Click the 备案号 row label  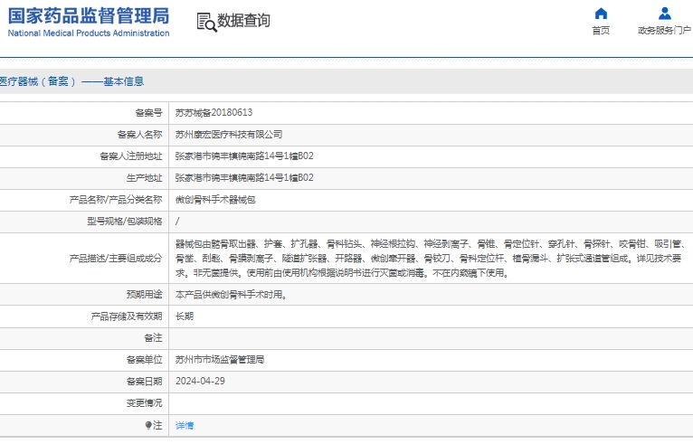(149, 113)
